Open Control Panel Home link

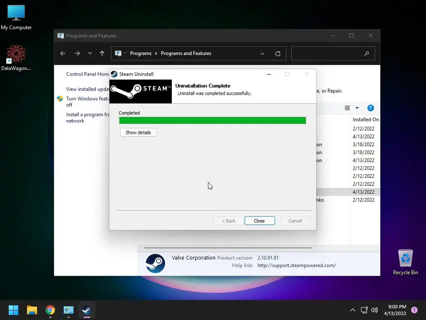click(87, 74)
